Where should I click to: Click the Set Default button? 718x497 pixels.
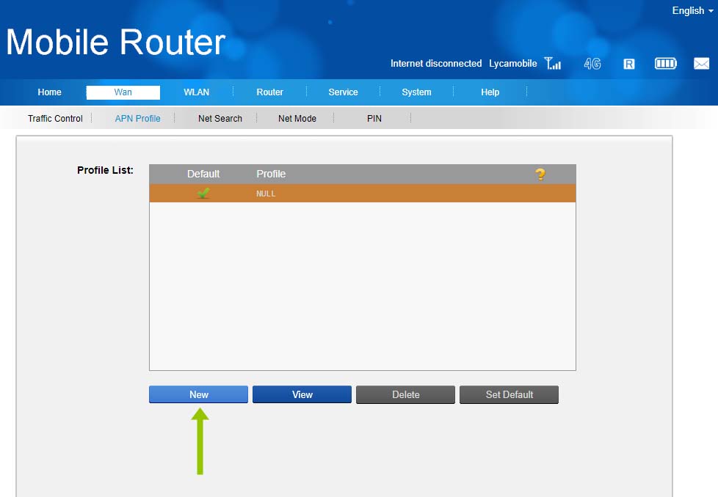(509, 394)
